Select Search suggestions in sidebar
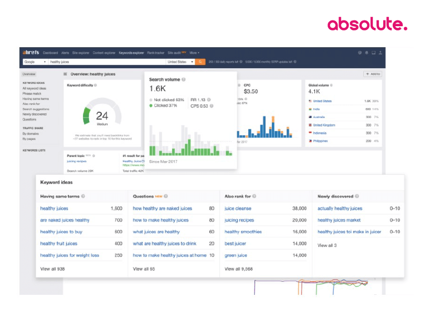The height and width of the screenshot is (320, 431). coord(36,109)
